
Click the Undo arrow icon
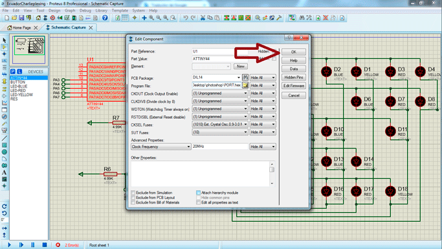pyautogui.click(x=186, y=18)
